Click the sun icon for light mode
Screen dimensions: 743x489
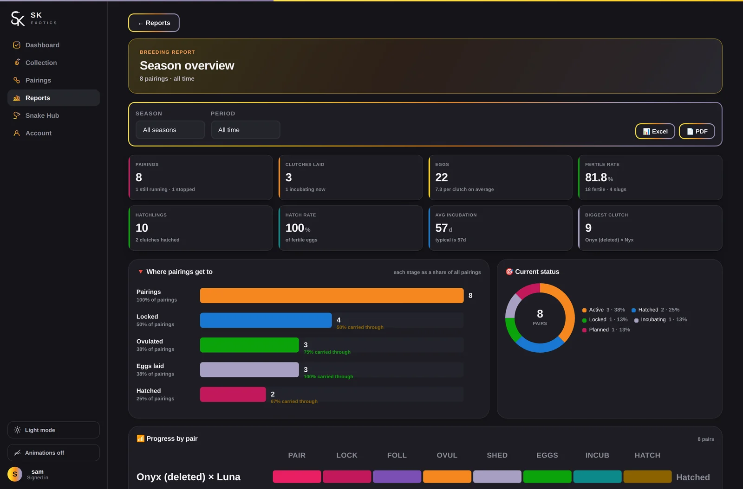(17, 430)
